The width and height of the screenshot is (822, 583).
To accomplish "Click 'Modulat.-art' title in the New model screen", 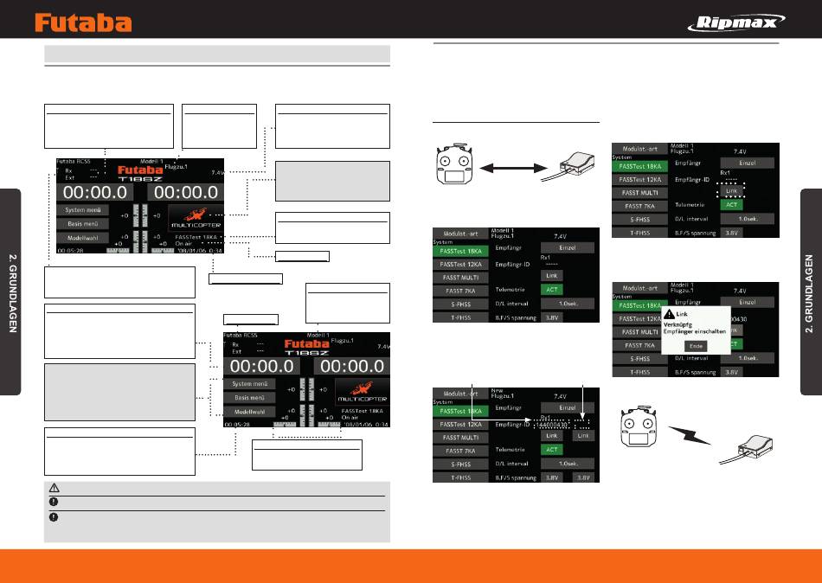I will click(460, 394).
